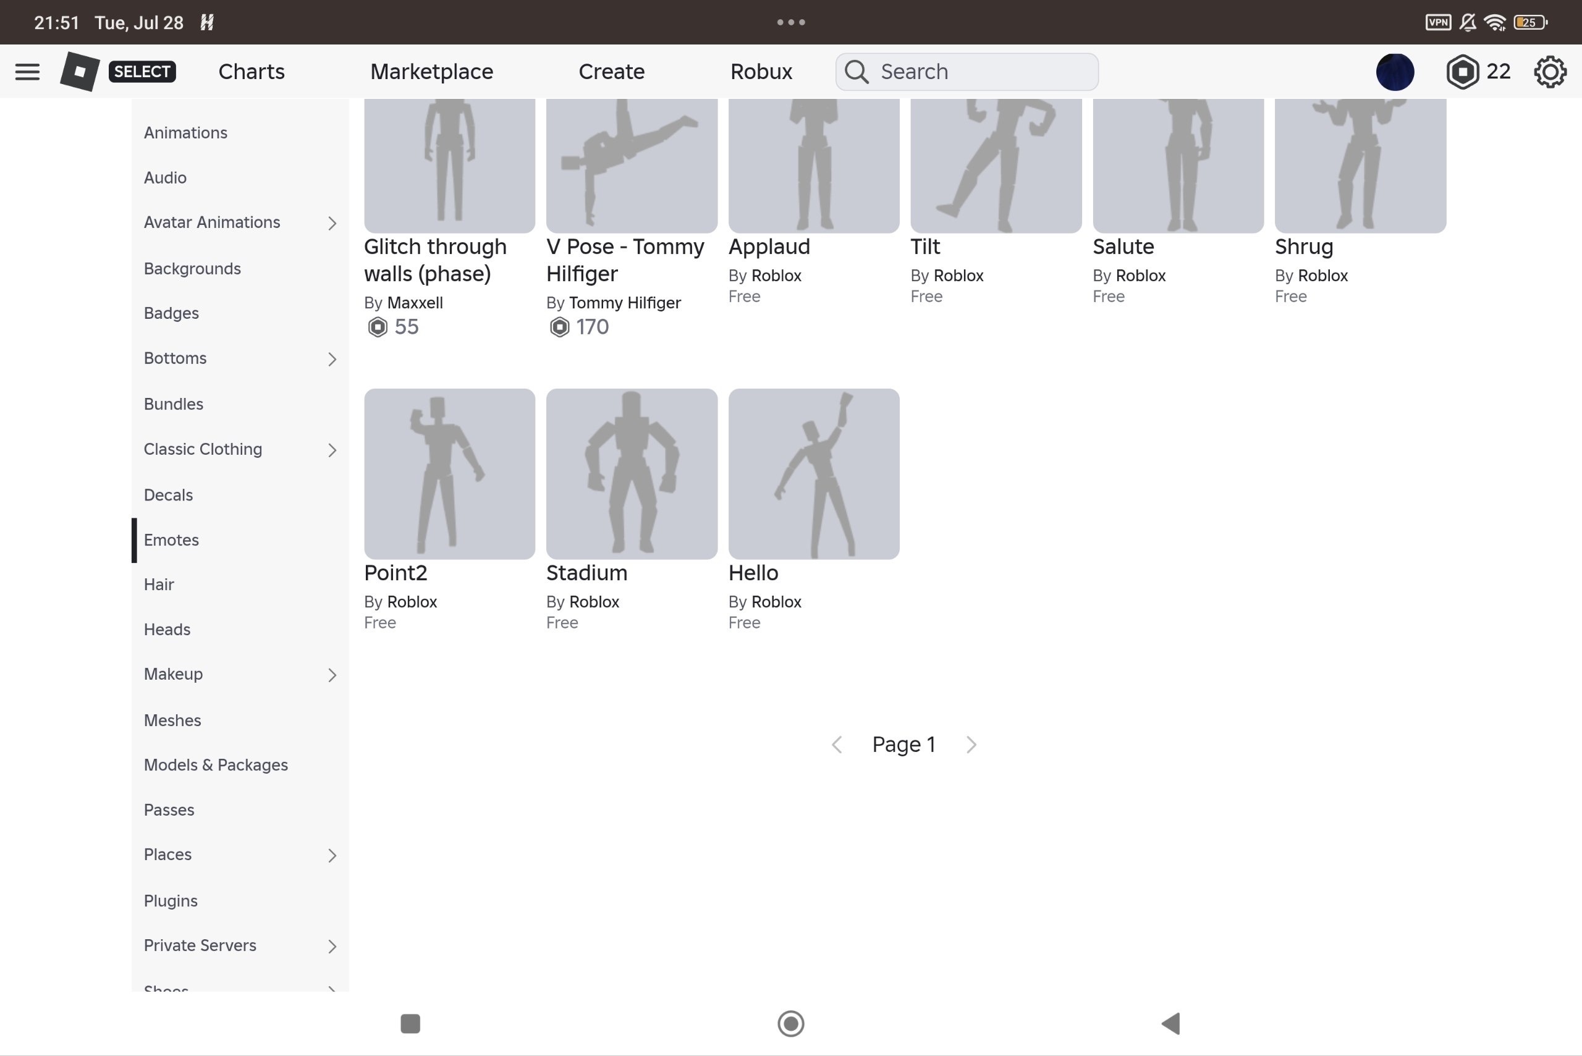Expand Private Servers chevron
Image resolution: width=1582 pixels, height=1056 pixels.
tap(331, 945)
